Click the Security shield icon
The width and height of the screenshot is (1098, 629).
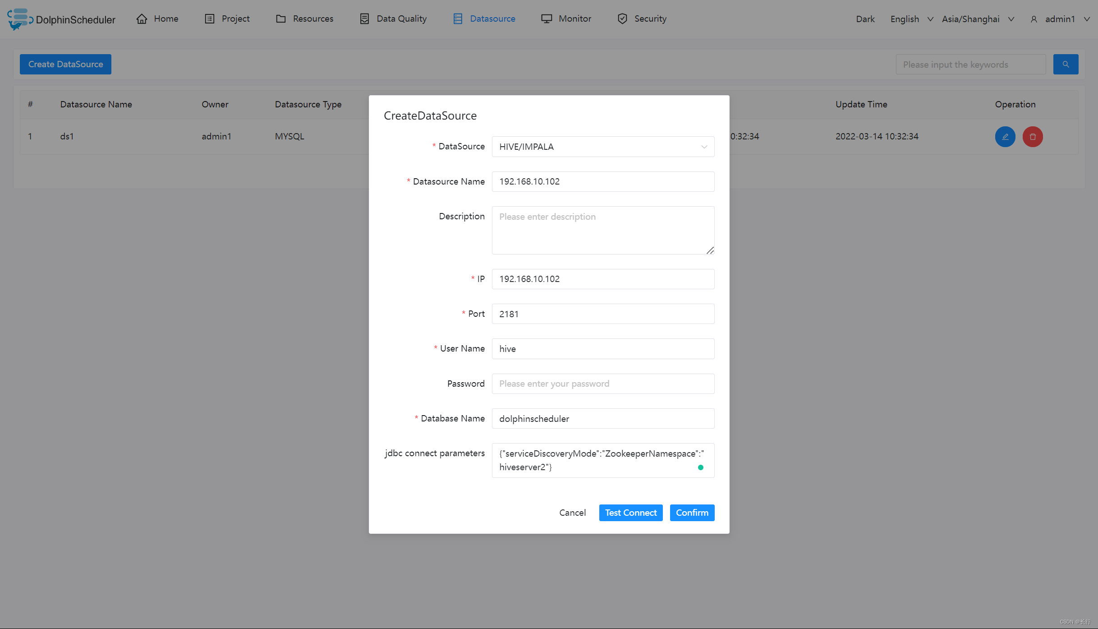click(x=622, y=19)
